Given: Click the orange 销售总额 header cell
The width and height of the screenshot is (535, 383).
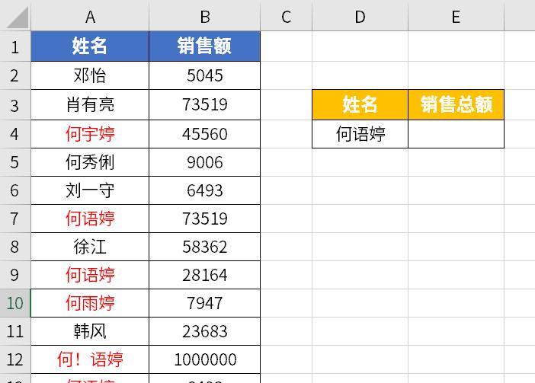Looking at the screenshot, I should (x=456, y=104).
